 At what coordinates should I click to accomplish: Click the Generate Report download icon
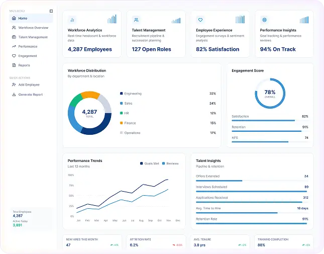[14, 95]
